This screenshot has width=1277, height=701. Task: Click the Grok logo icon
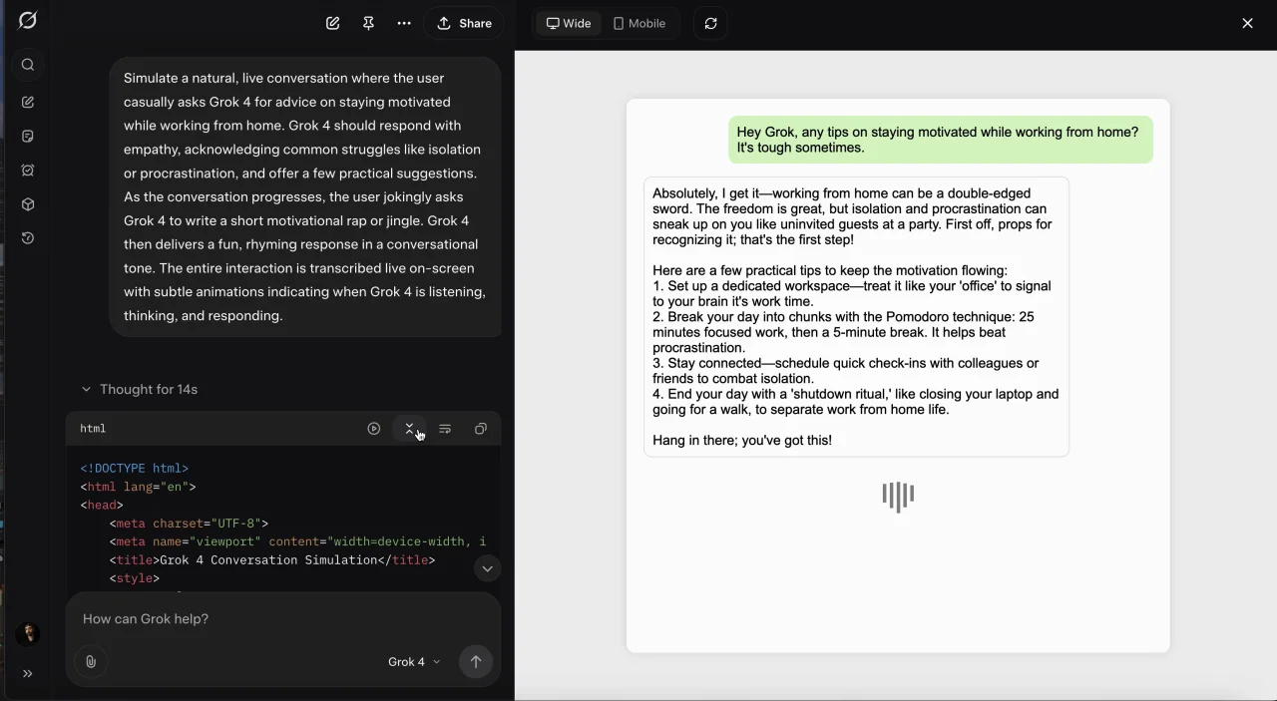pos(28,21)
